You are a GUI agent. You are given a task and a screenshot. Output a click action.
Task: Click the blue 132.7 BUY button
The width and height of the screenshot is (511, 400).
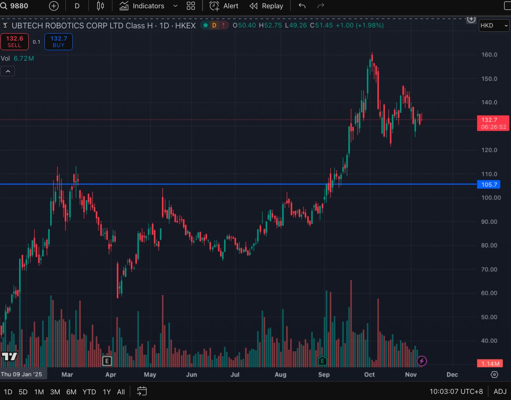click(58, 42)
